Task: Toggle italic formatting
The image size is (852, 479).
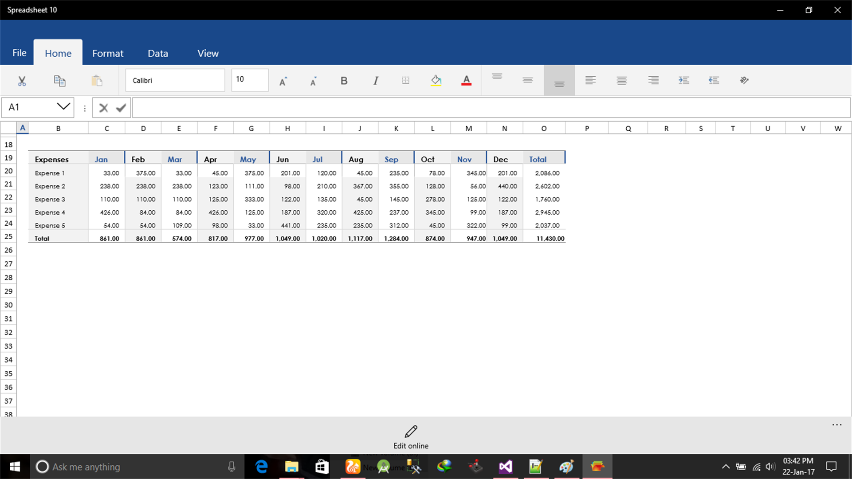Action: coord(375,80)
